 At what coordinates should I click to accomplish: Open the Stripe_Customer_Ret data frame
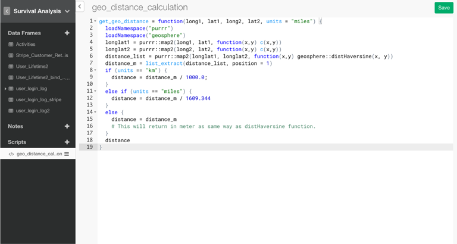coord(42,55)
